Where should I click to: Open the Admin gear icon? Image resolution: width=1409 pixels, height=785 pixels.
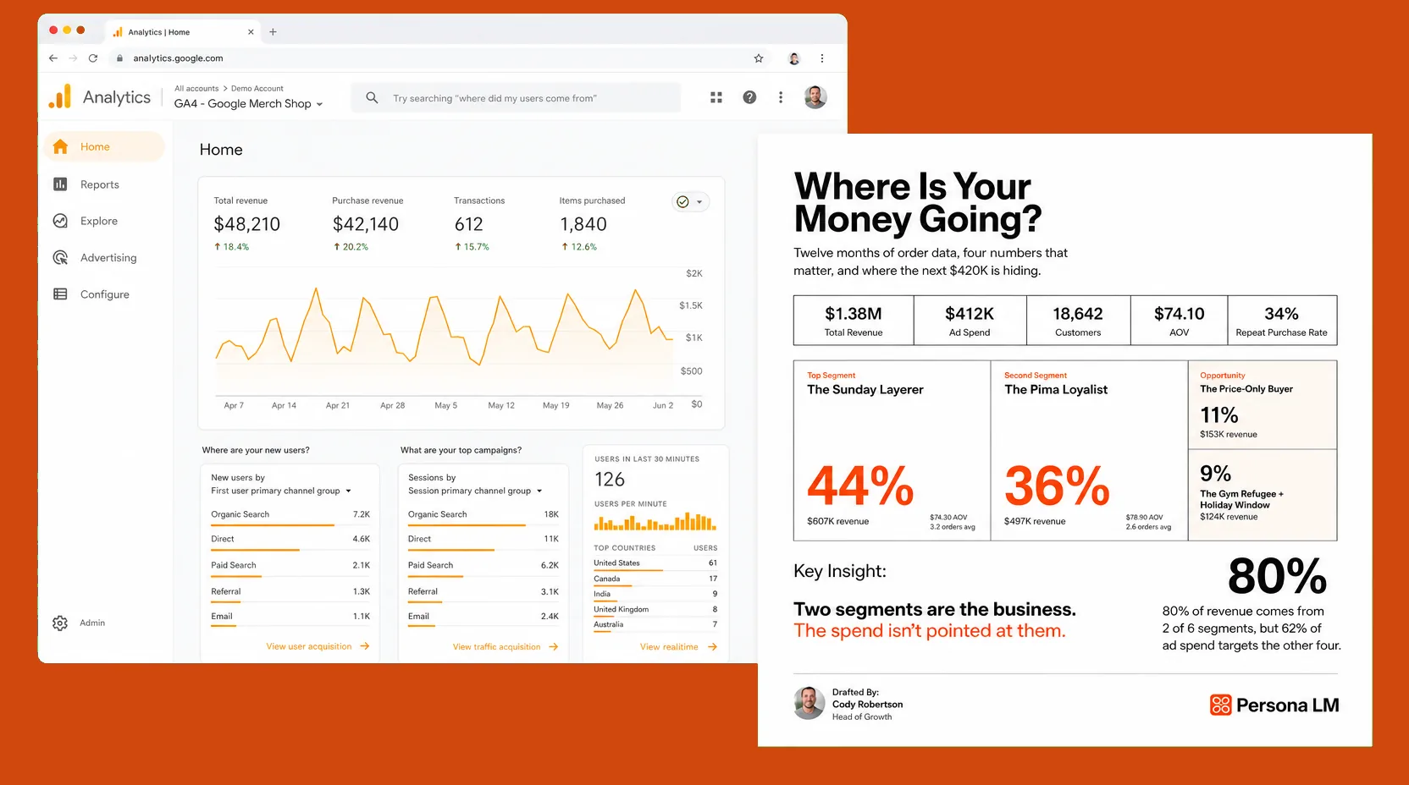(59, 623)
